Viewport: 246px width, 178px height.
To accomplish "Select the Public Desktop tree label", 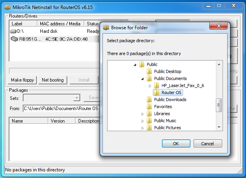I will (167, 71).
